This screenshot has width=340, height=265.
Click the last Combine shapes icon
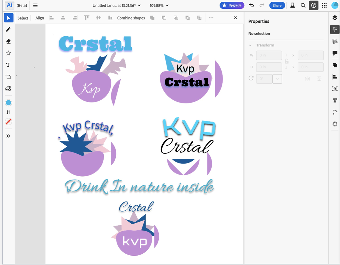tap(199, 18)
